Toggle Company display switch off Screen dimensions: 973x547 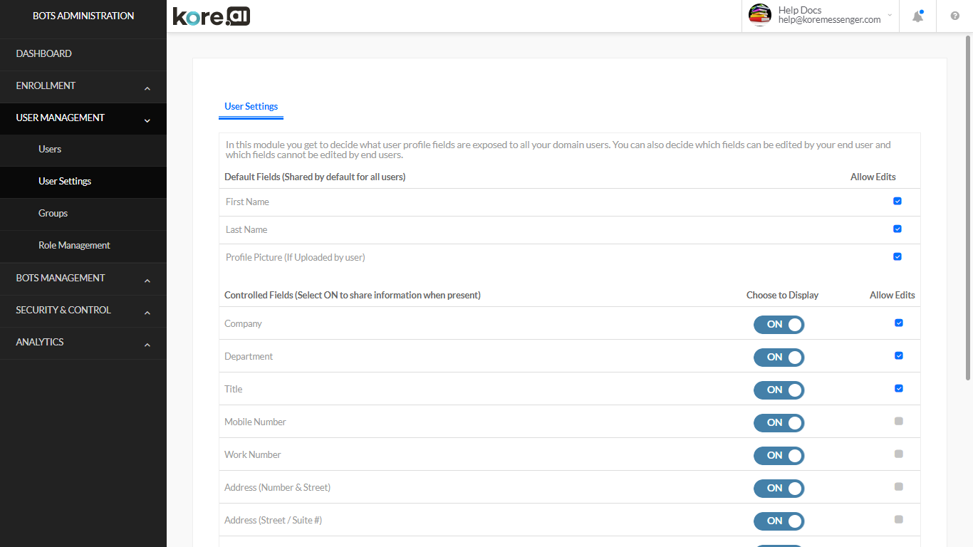point(779,325)
